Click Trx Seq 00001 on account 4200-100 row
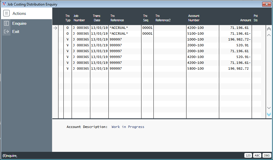The height and width of the screenshot is (160, 273). click(x=147, y=28)
